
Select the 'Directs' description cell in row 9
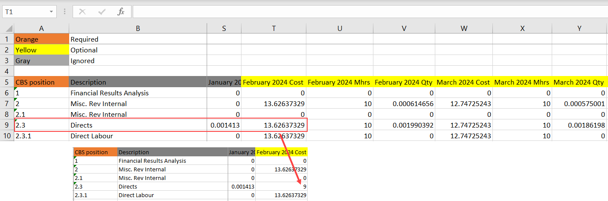click(137, 125)
